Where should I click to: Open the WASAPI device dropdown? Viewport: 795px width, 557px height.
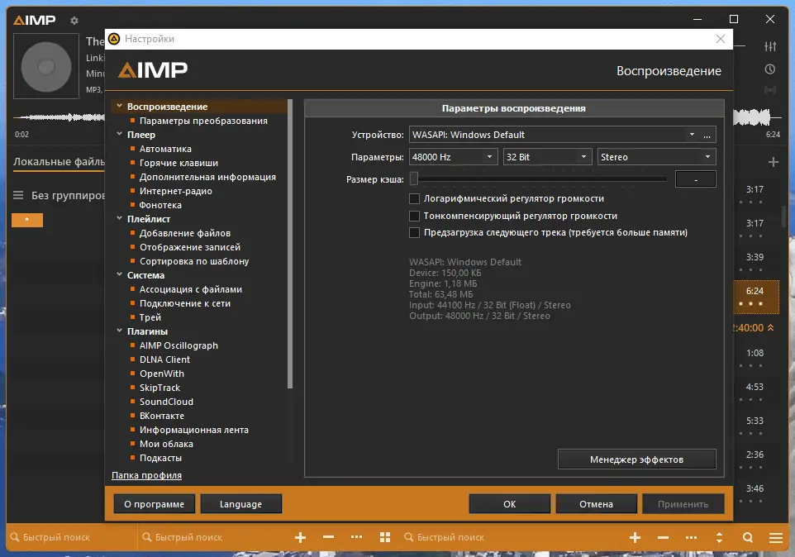[691, 133]
